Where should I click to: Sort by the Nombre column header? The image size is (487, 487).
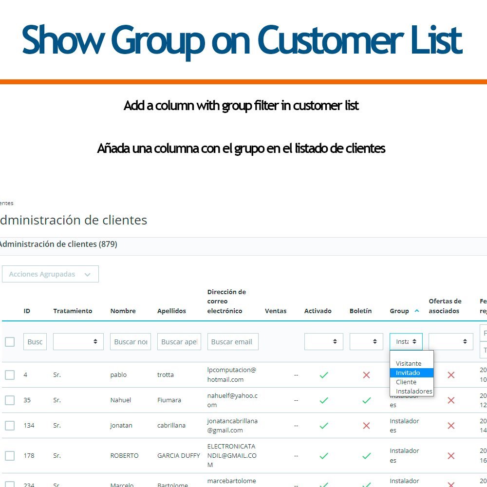point(123,311)
